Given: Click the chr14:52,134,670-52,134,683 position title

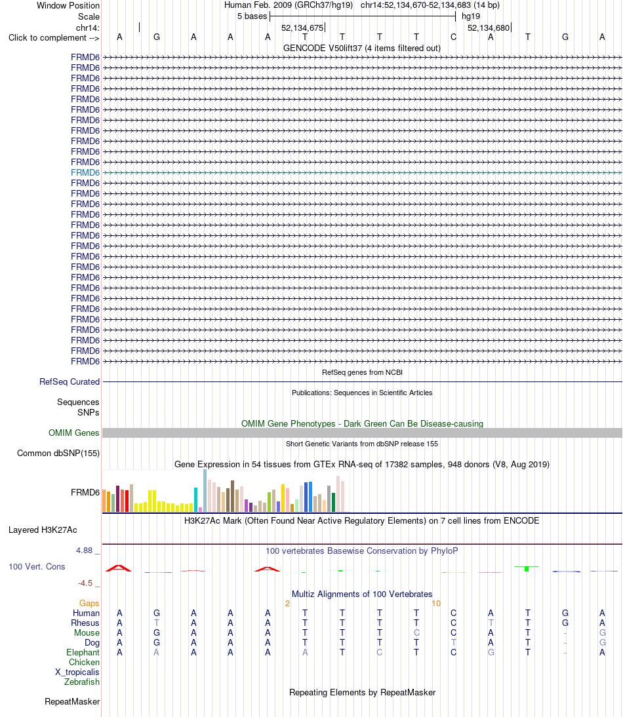Looking at the screenshot, I should [x=430, y=5].
